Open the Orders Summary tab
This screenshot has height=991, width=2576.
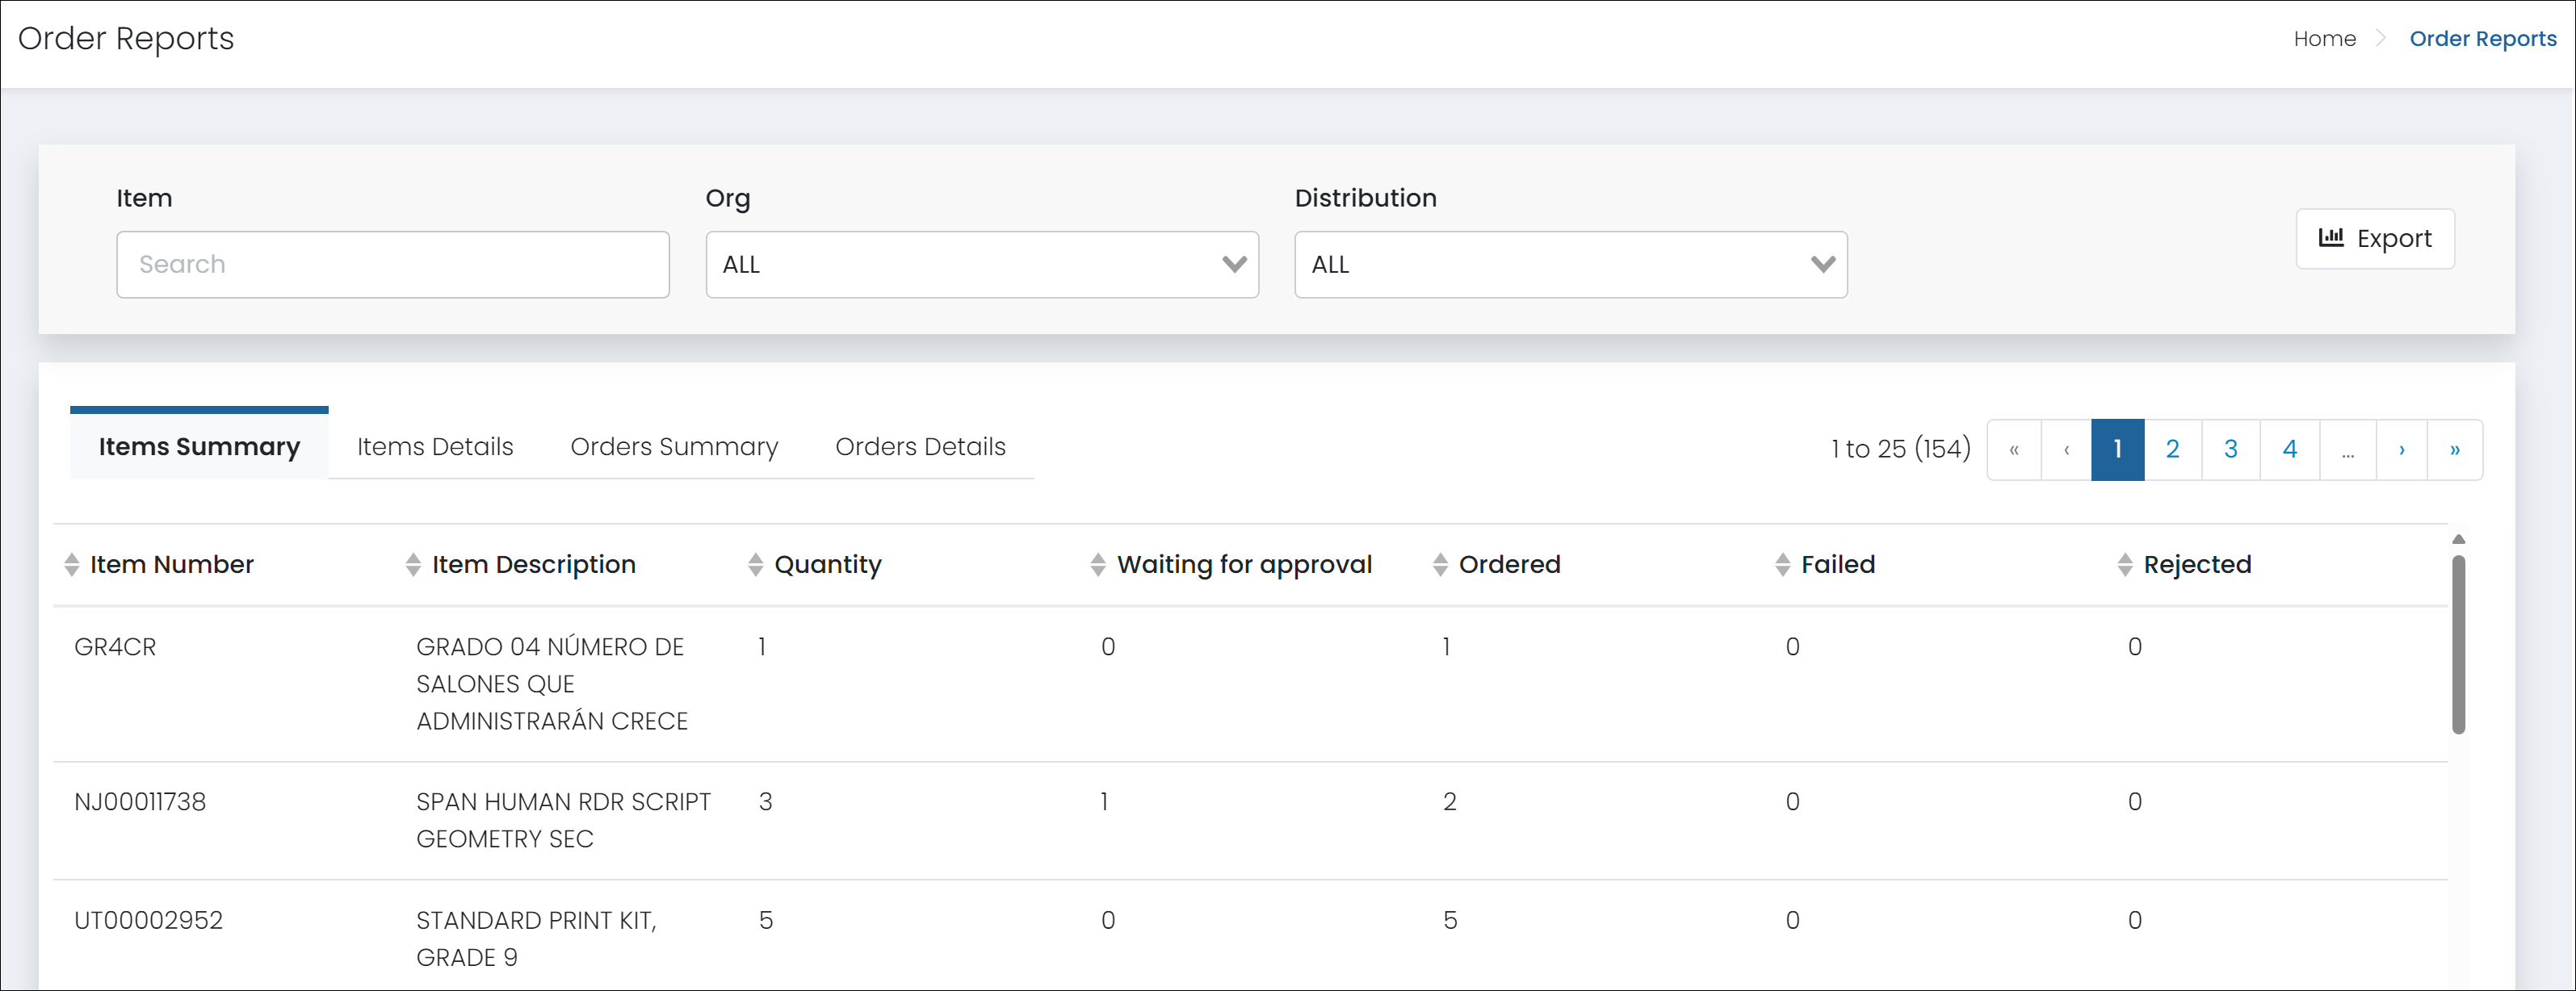click(674, 446)
